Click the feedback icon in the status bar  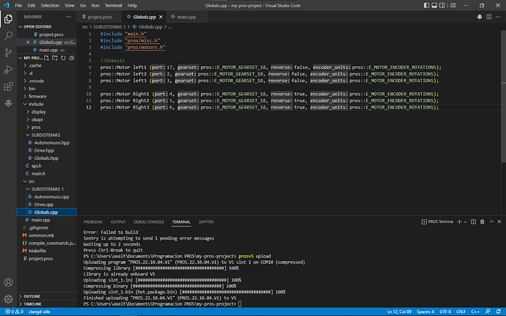[488, 312]
